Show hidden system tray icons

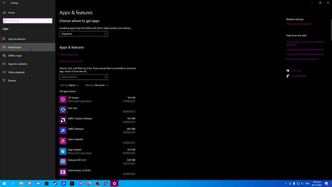click(286, 183)
